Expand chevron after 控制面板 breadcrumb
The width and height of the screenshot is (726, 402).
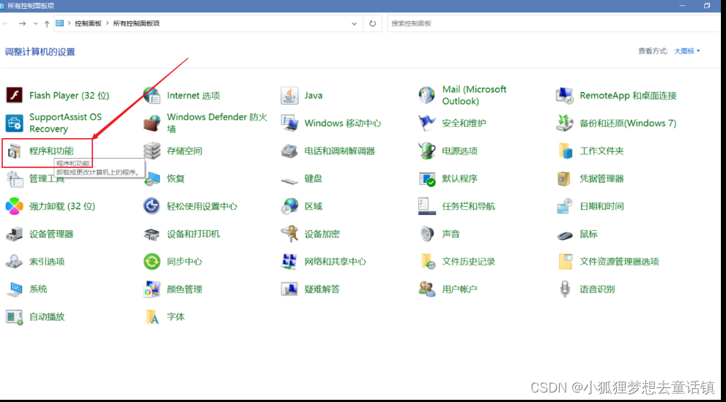coord(108,23)
